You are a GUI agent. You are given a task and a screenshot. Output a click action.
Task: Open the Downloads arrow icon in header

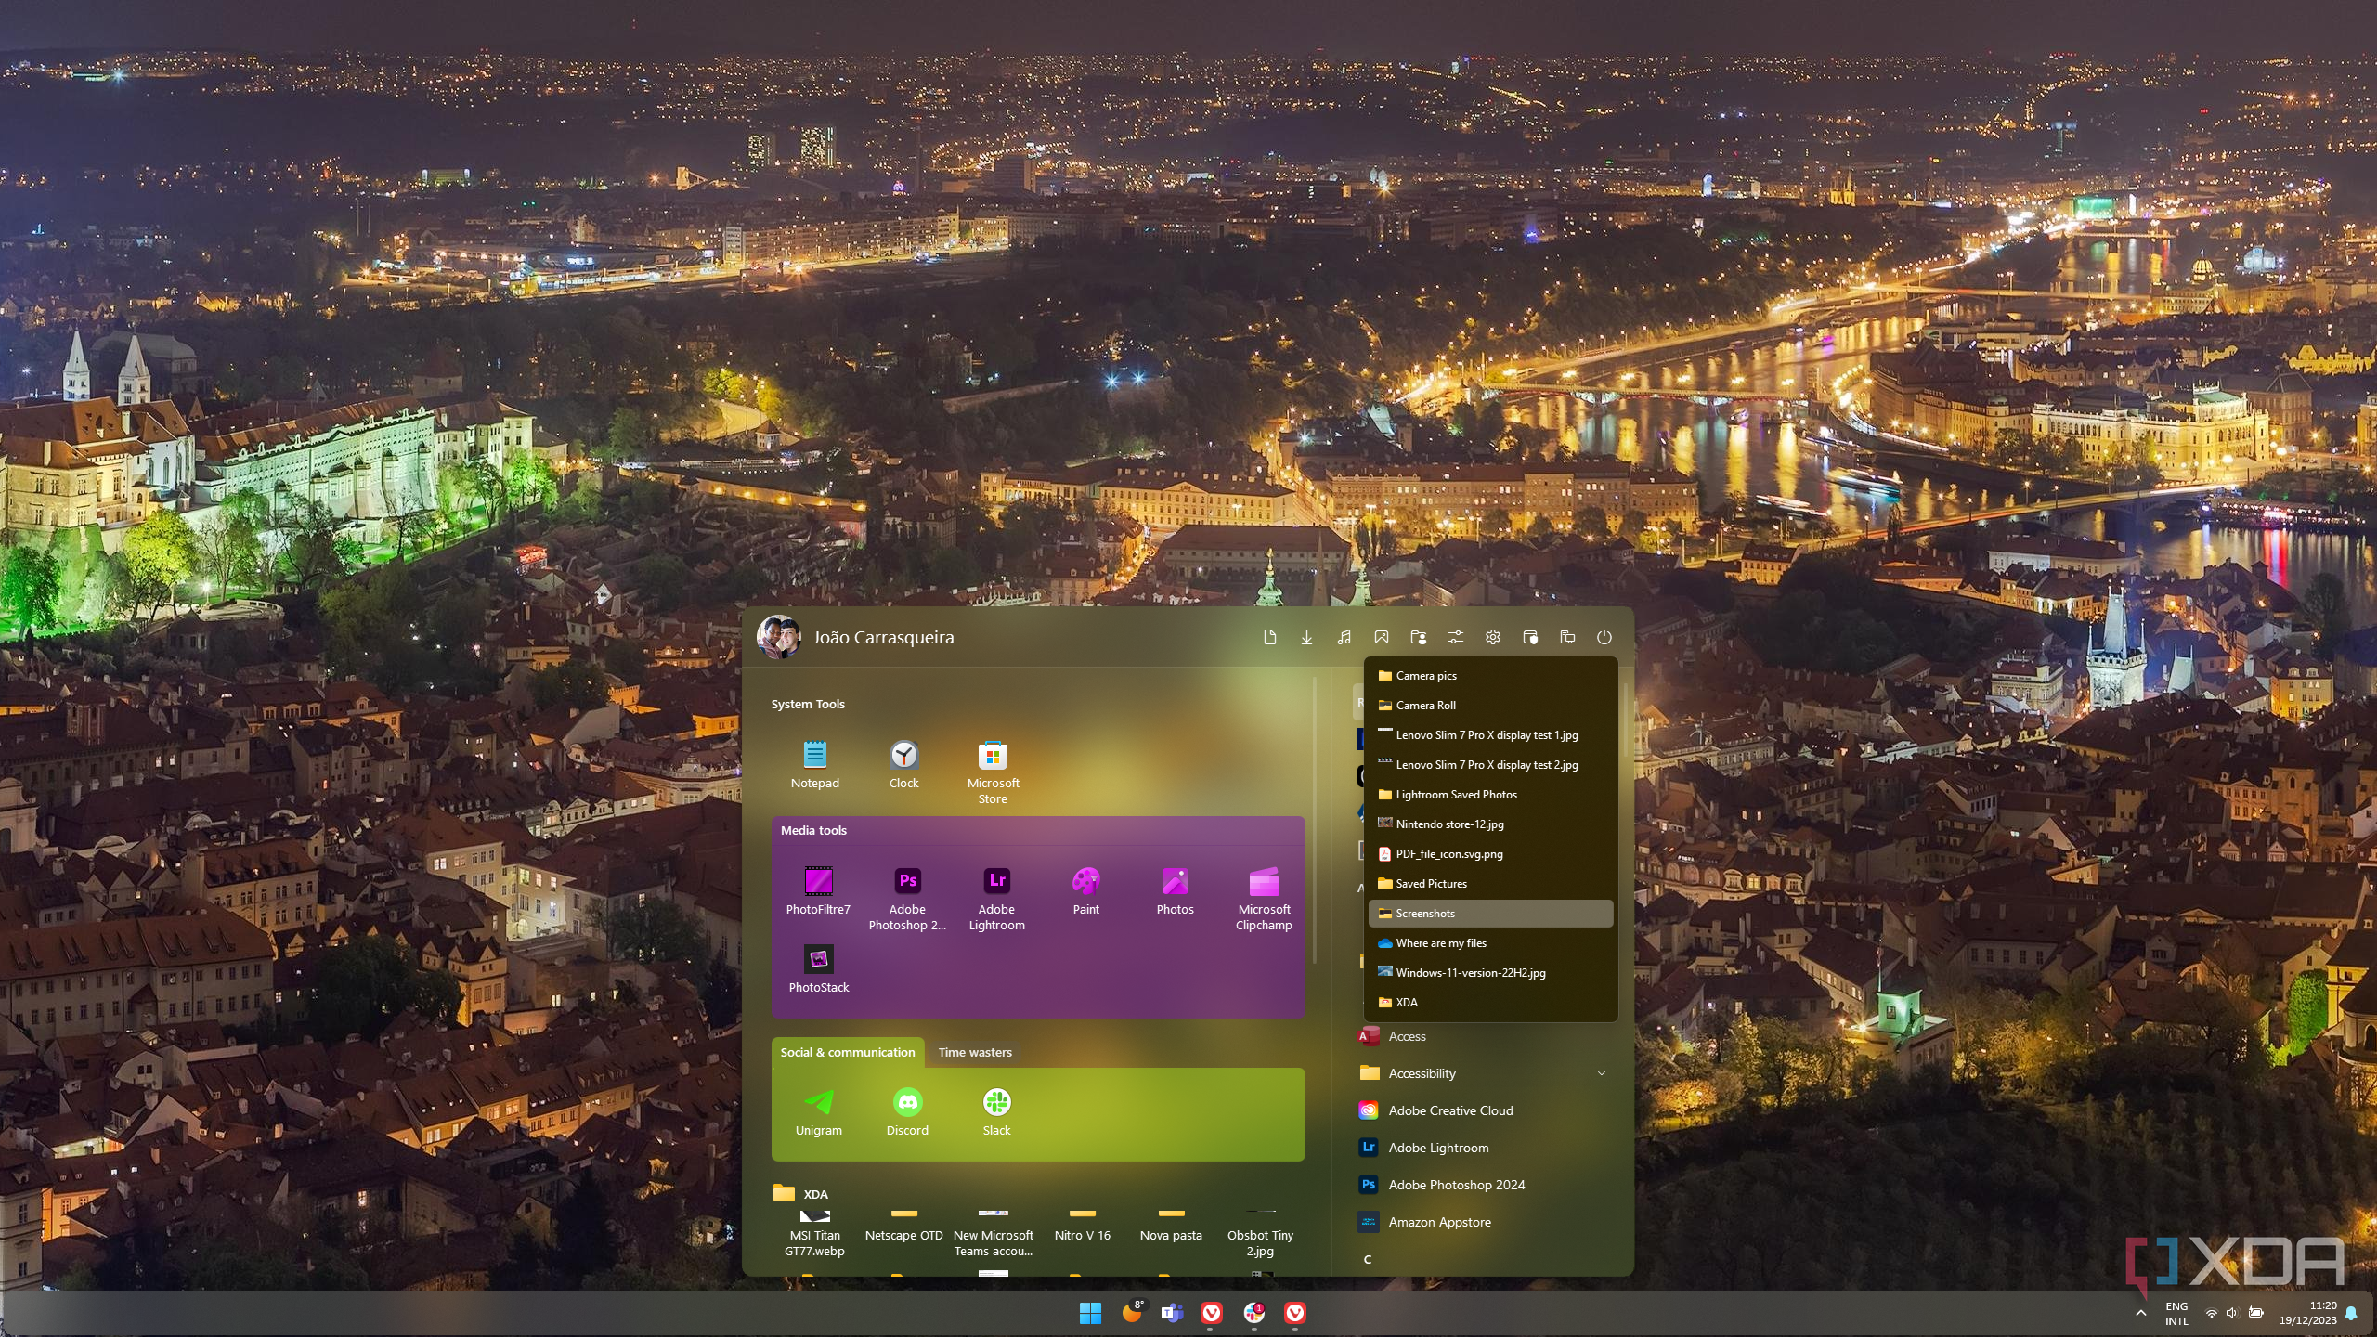pyautogui.click(x=1306, y=637)
